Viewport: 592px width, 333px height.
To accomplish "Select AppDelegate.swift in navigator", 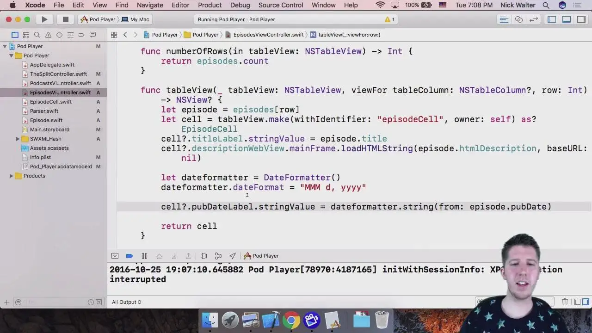I will pyautogui.click(x=53, y=65).
